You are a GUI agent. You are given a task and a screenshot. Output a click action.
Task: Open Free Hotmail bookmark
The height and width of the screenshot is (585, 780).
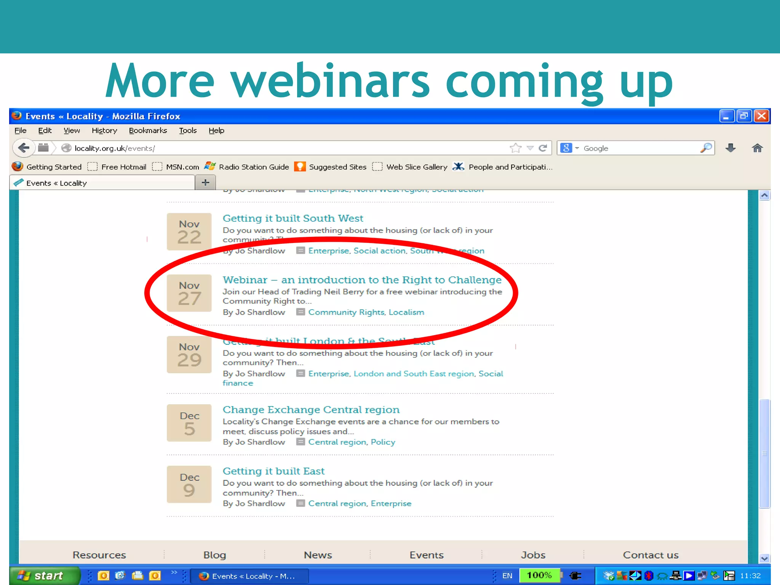pos(117,167)
